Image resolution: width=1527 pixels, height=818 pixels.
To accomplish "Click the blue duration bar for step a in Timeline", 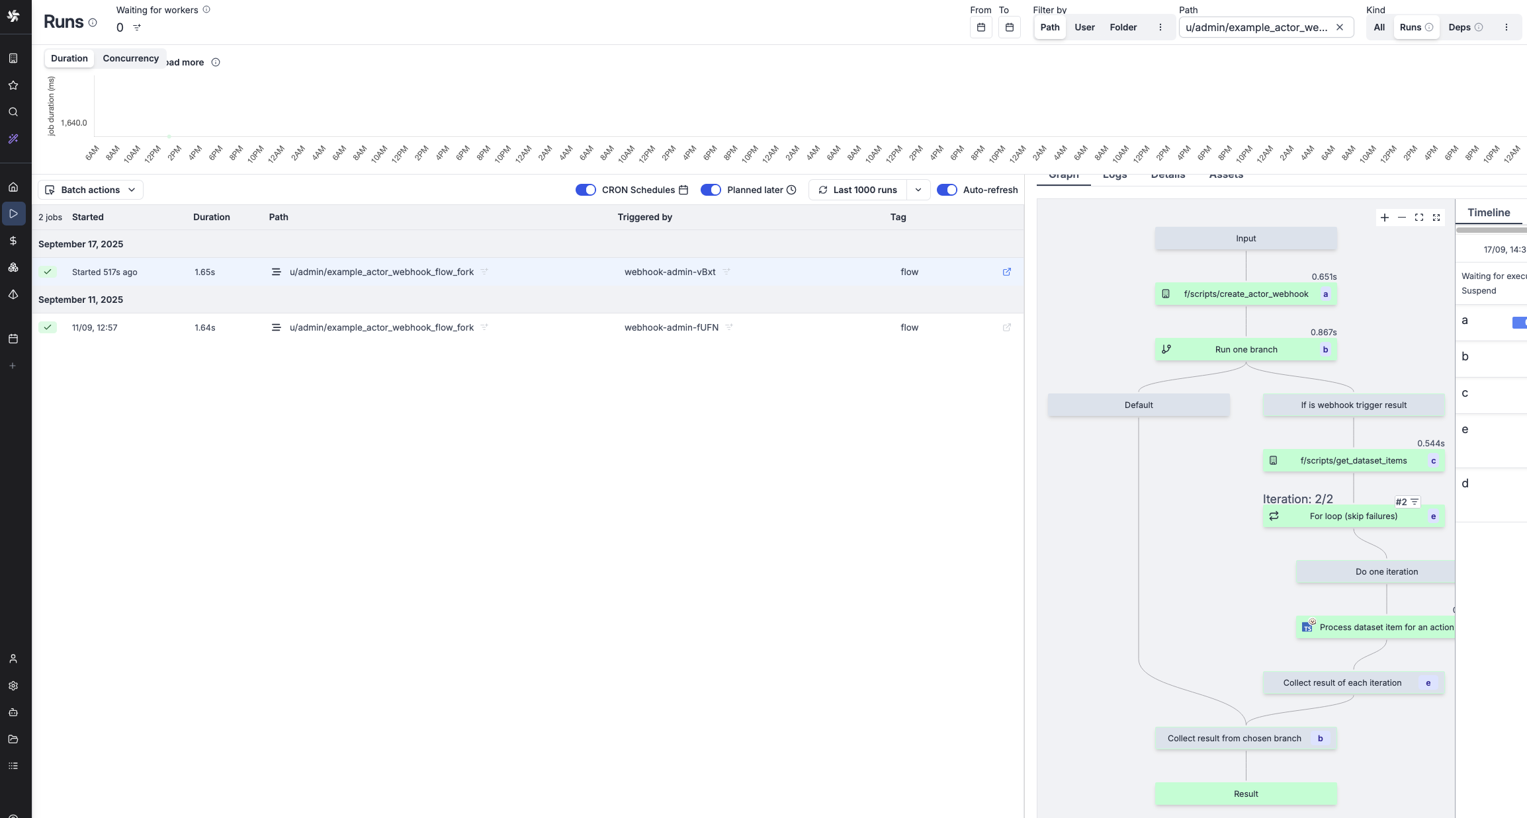I will click(x=1520, y=323).
